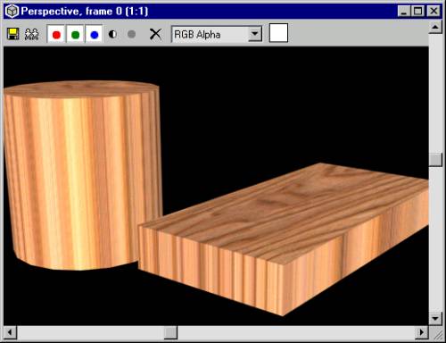
Task: Open the RGB Alpha channel dropdown
Action: pos(217,34)
